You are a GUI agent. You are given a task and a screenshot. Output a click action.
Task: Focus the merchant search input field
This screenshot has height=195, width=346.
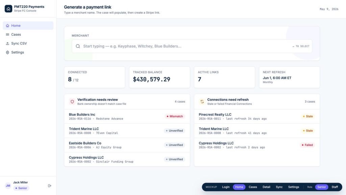click(x=192, y=46)
